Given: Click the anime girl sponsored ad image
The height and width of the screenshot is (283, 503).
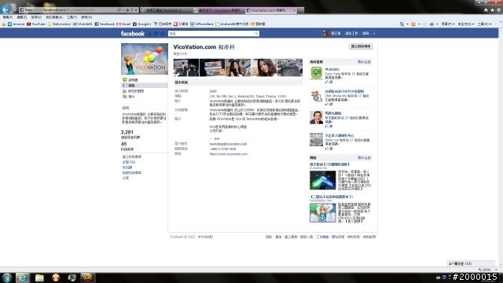Looking at the screenshot, I should pos(322,212).
